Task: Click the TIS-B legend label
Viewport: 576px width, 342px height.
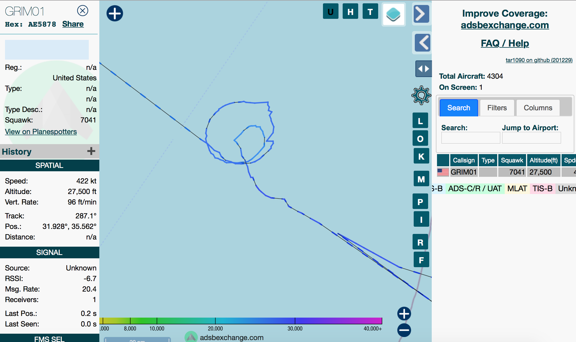Action: [542, 188]
